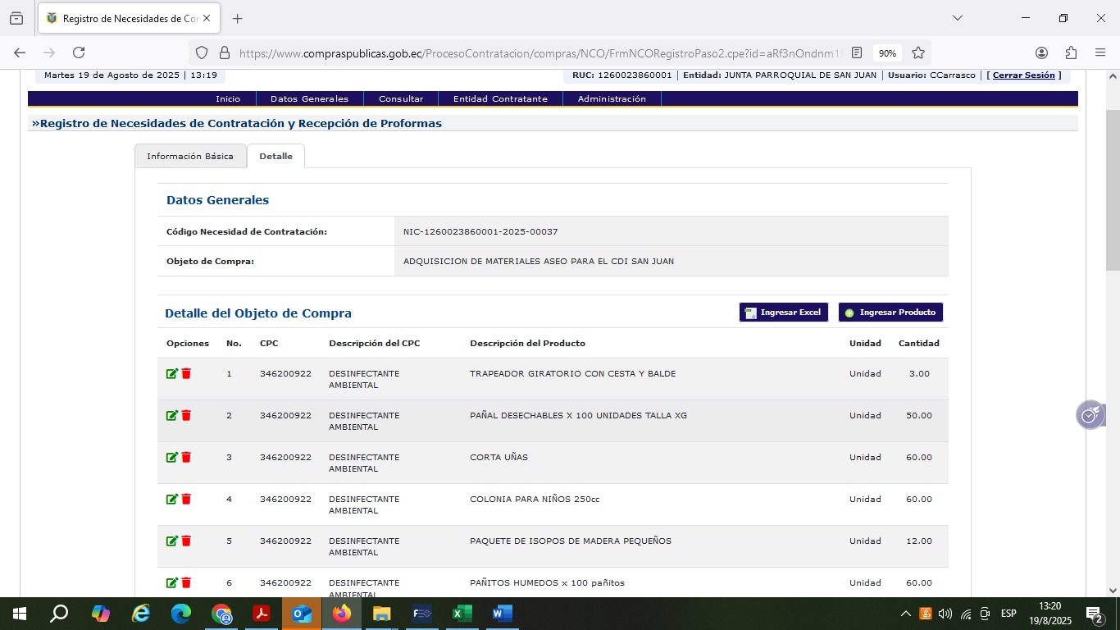Click the Cerrar Sesión link
1120x630 pixels.
[1023, 75]
